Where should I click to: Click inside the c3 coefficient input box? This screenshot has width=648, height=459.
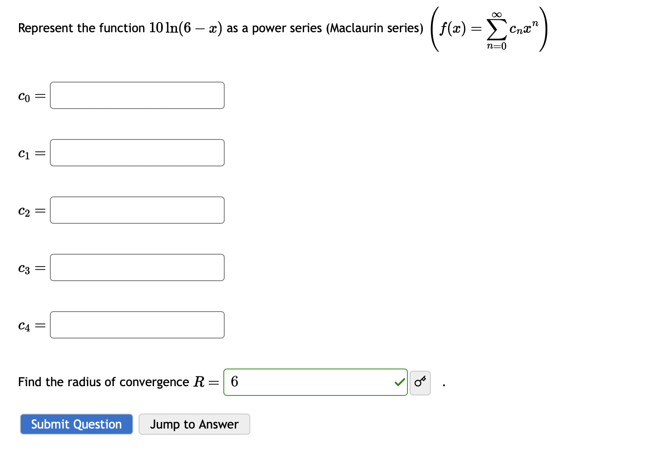[x=137, y=267]
